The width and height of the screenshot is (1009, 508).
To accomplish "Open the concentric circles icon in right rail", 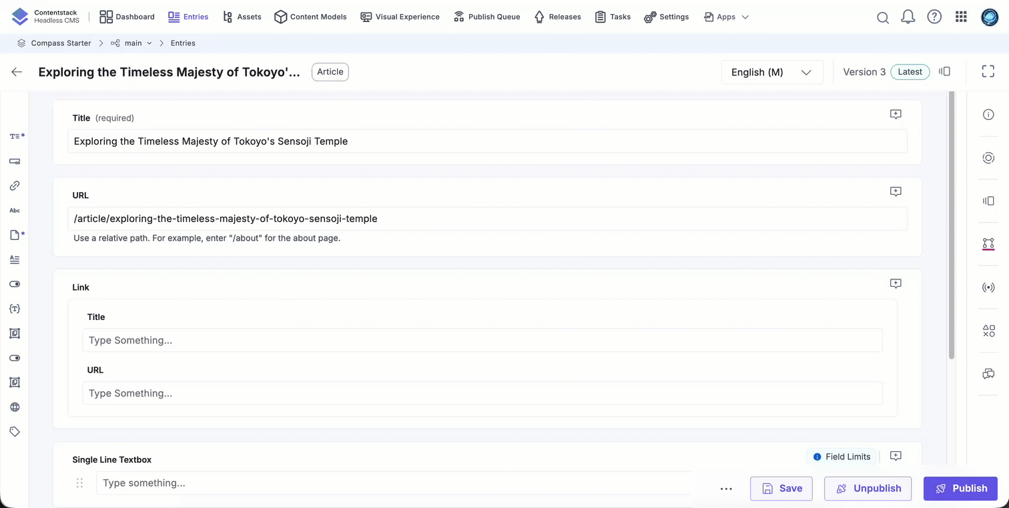I will 988,158.
